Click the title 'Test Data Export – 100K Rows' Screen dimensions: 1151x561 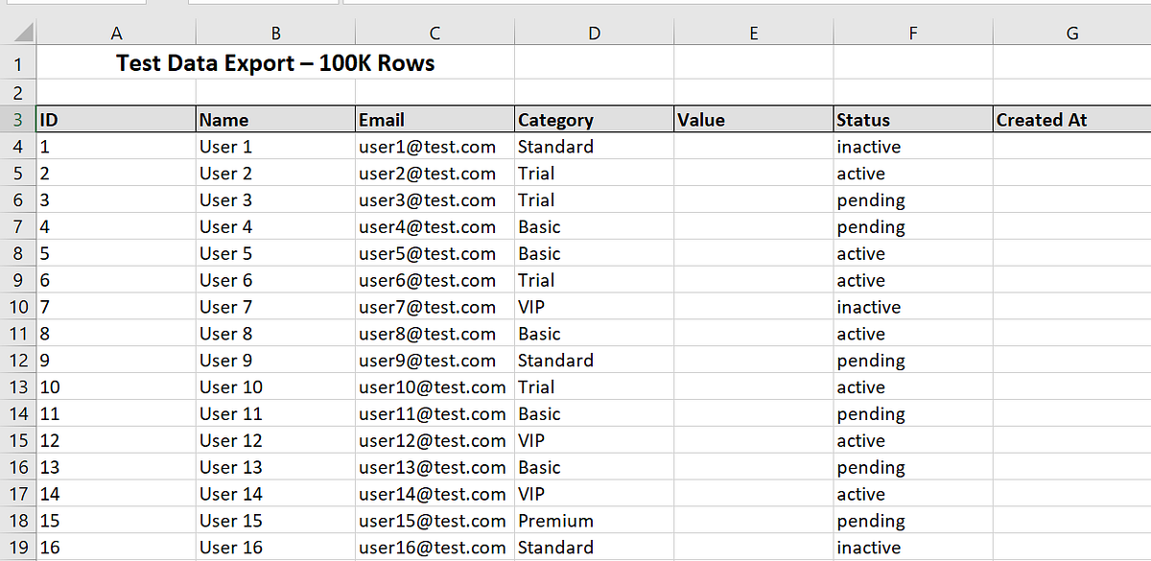pos(275,63)
